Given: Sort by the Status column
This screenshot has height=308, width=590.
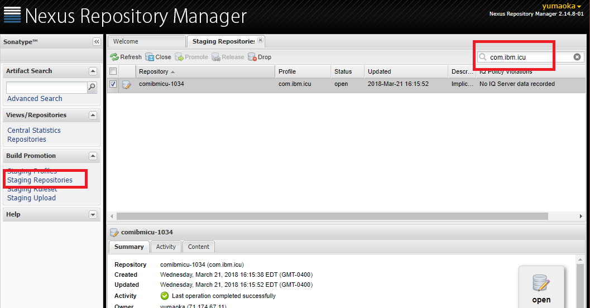Looking at the screenshot, I should (x=347, y=71).
